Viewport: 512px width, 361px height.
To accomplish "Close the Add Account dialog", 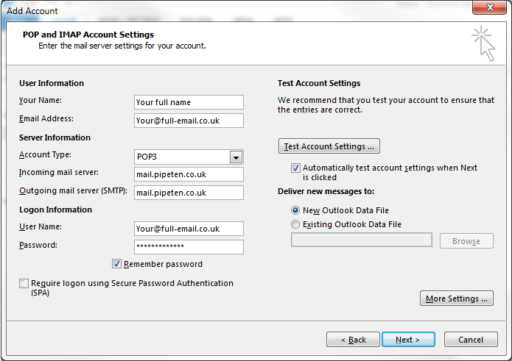I will 489,7.
